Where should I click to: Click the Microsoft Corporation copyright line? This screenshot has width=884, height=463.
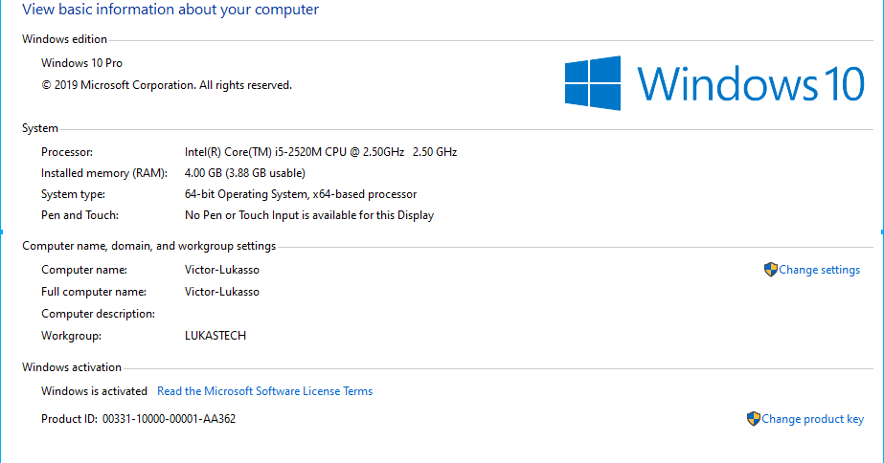coord(167,85)
